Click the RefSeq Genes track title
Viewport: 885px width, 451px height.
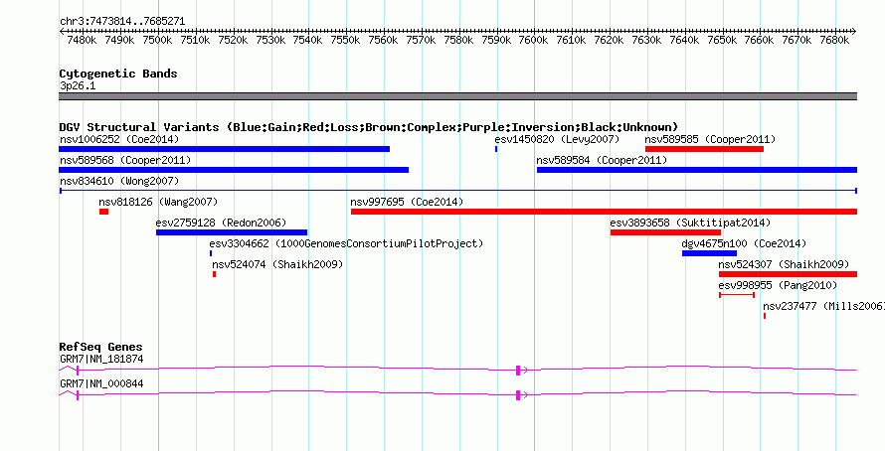(x=100, y=347)
